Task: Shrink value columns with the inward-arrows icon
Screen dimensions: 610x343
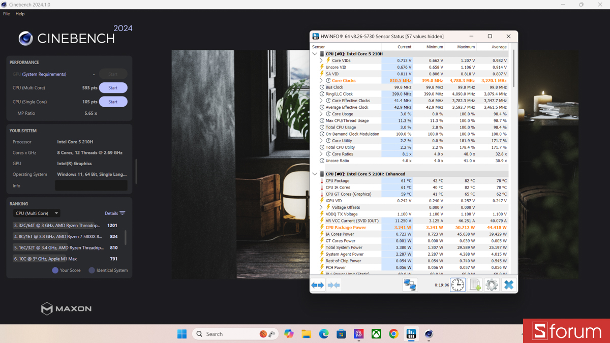Action: (333, 285)
